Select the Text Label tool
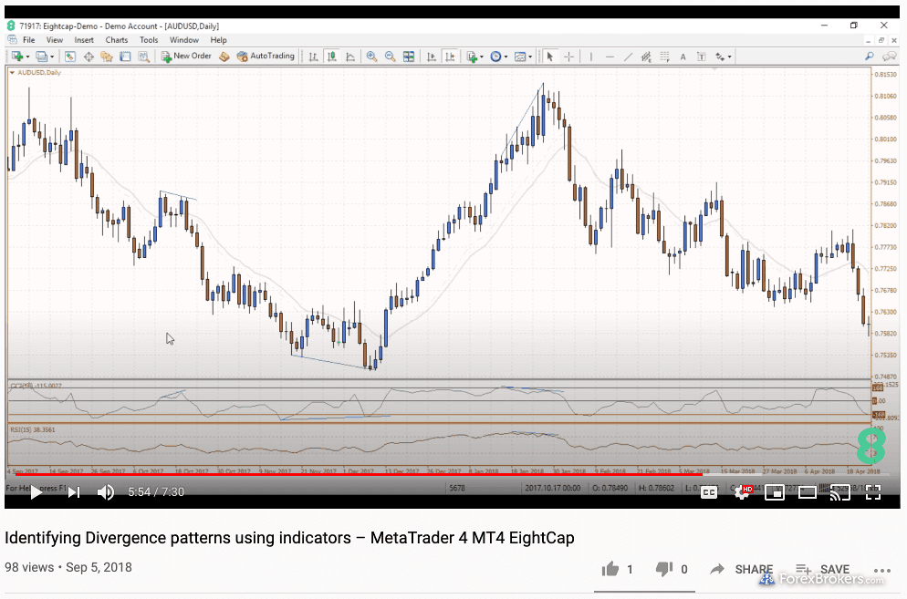 (x=702, y=57)
